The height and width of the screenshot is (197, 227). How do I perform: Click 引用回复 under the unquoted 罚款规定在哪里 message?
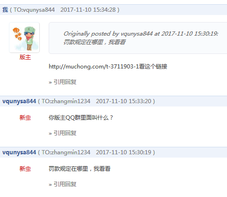65,184
